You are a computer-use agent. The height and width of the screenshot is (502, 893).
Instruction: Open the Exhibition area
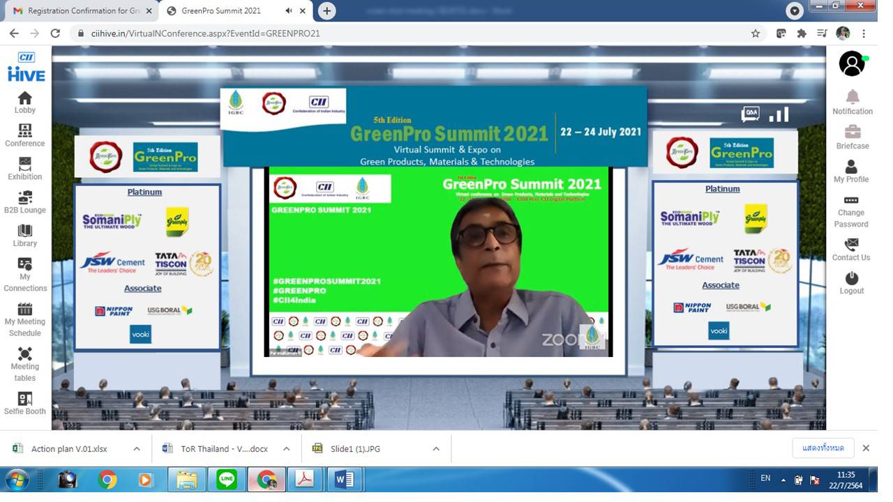pyautogui.click(x=25, y=169)
